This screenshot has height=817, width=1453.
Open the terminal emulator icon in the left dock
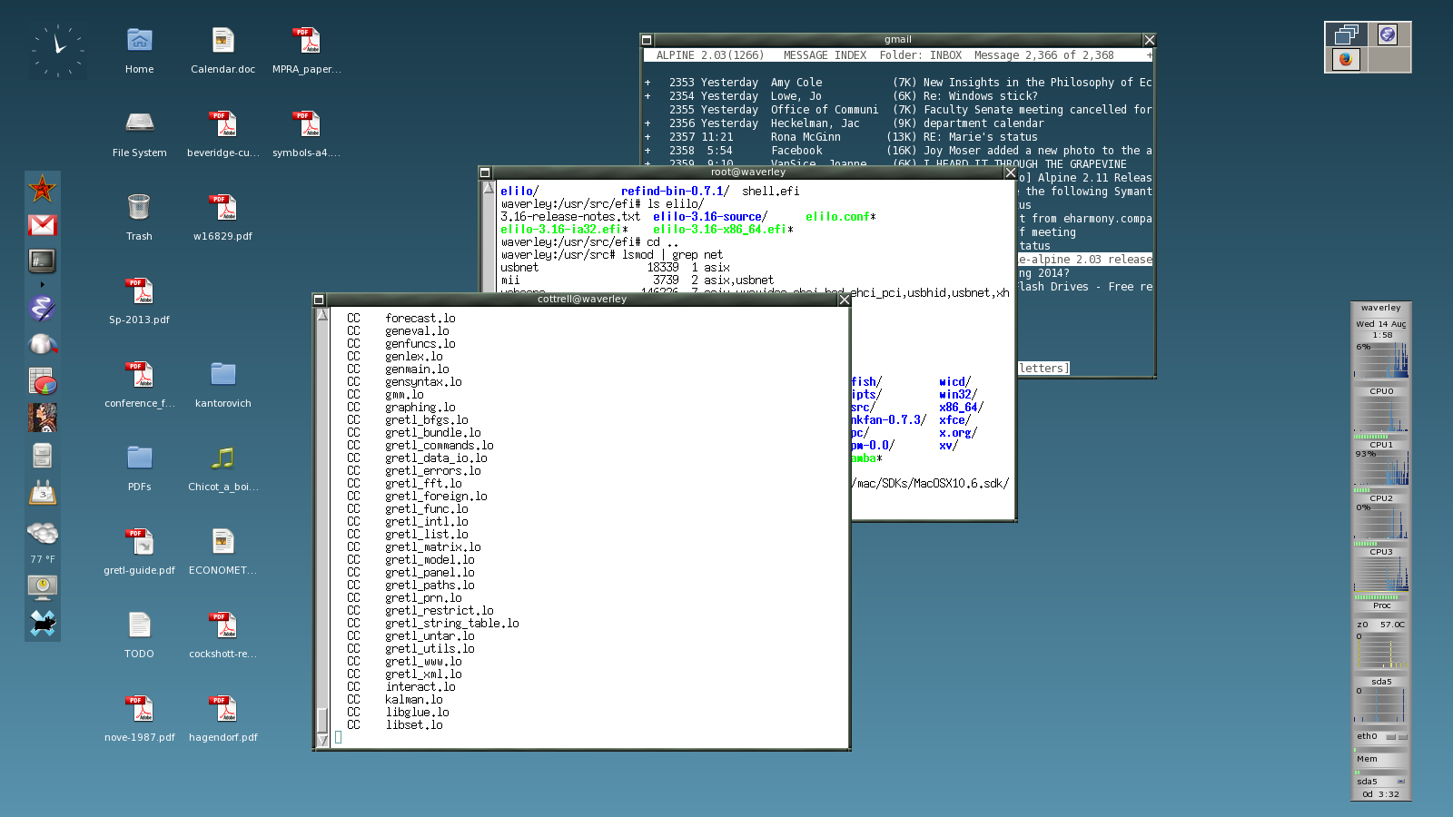[43, 261]
